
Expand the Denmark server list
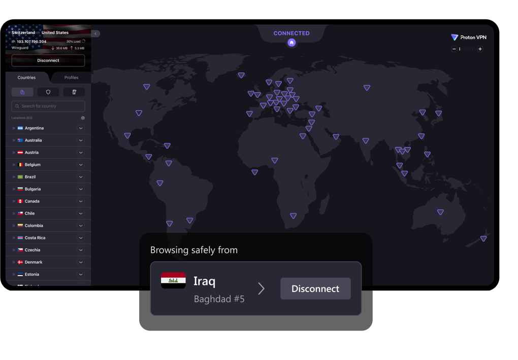[81, 262]
